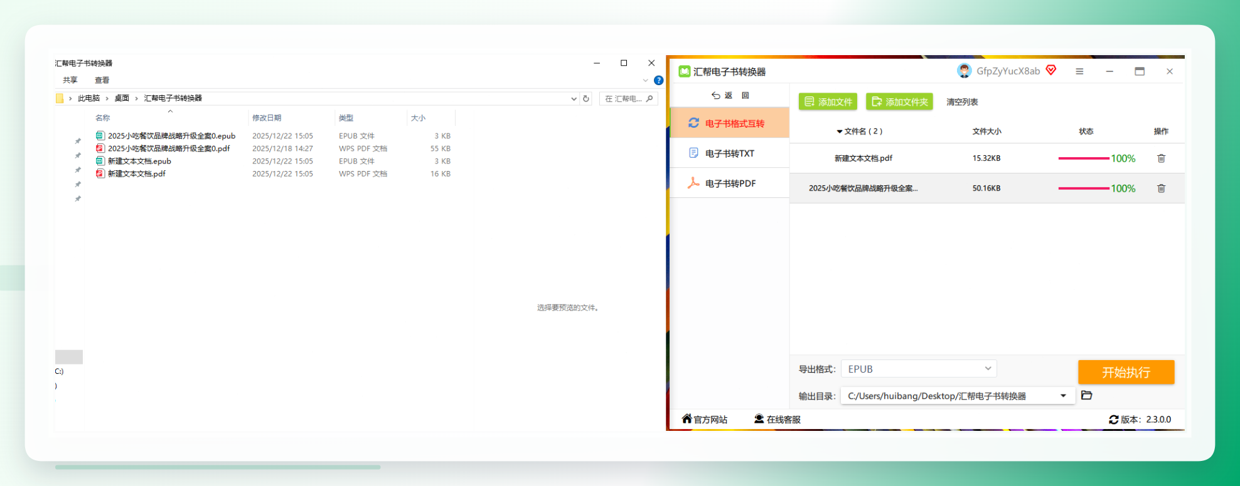The width and height of the screenshot is (1240, 486).
Task: Open the address bar history dropdown
Action: pos(574,98)
